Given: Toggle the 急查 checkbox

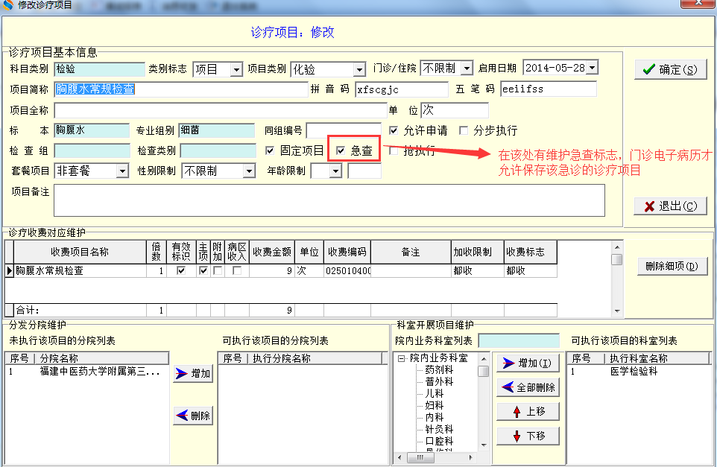Looking at the screenshot, I should 341,150.
